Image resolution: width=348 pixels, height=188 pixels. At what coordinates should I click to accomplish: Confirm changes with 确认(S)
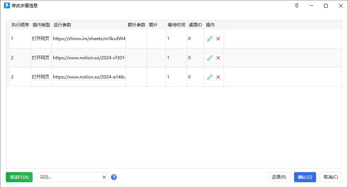[305, 177]
